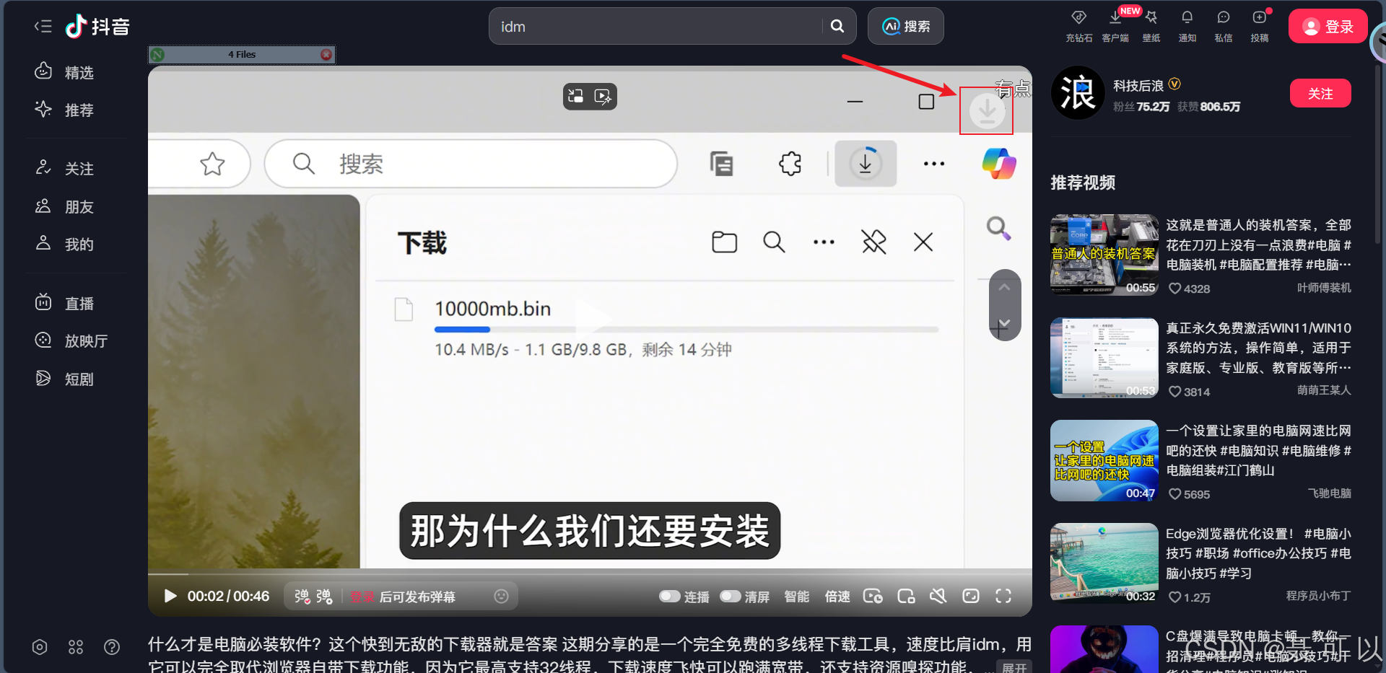Enter fullscreen mode
1386x673 pixels.
pyautogui.click(x=1003, y=596)
